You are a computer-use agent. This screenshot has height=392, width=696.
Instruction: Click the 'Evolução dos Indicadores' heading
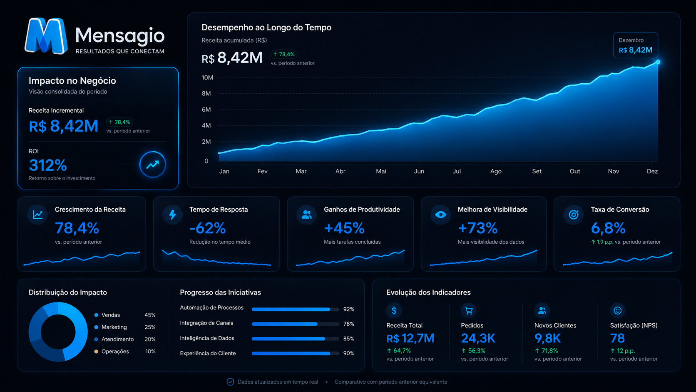[x=428, y=292]
